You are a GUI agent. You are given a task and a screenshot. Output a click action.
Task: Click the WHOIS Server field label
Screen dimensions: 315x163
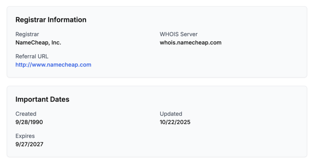178,34
